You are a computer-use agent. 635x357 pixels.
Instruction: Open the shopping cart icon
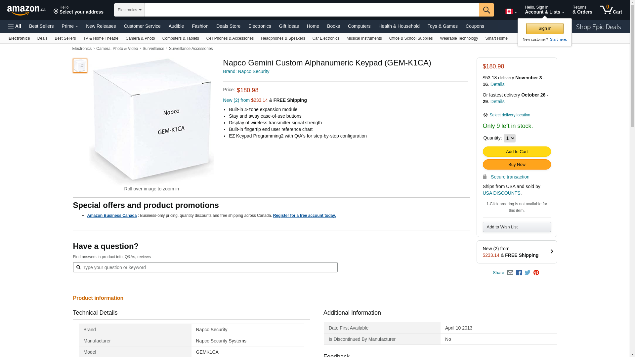pyautogui.click(x=611, y=10)
